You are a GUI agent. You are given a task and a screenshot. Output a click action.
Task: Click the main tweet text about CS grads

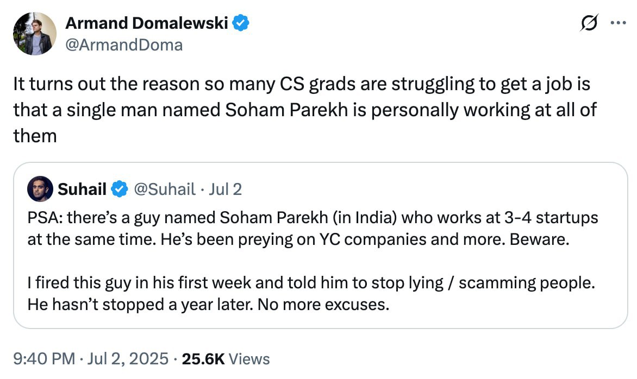tap(304, 110)
